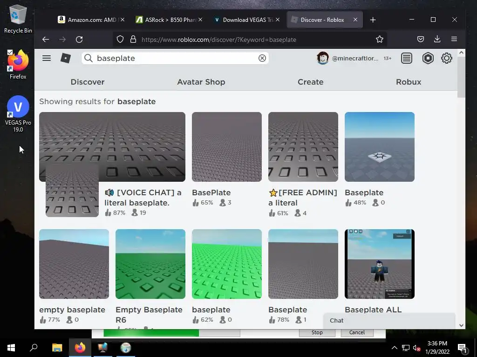Open the Empty Baseplate R6 thumbnail
The height and width of the screenshot is (357, 477).
[x=150, y=264]
